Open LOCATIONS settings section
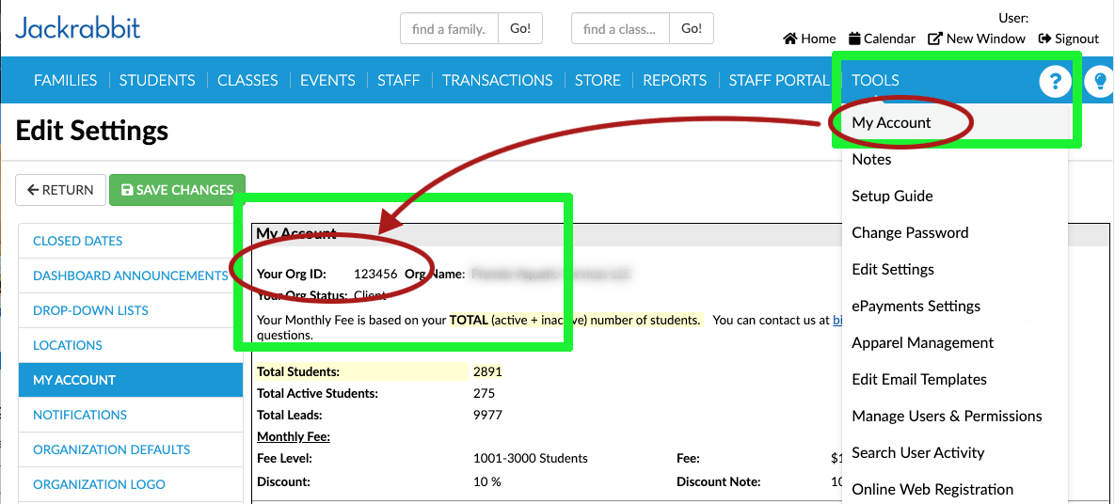This screenshot has height=504, width=1115. coord(131,345)
